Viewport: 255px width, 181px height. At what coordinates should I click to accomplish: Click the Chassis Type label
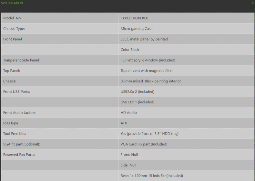(x=14, y=29)
